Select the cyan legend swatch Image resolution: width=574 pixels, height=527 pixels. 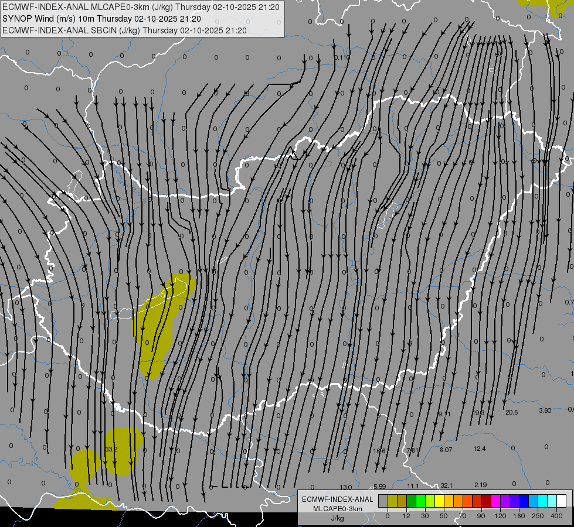pos(543,501)
